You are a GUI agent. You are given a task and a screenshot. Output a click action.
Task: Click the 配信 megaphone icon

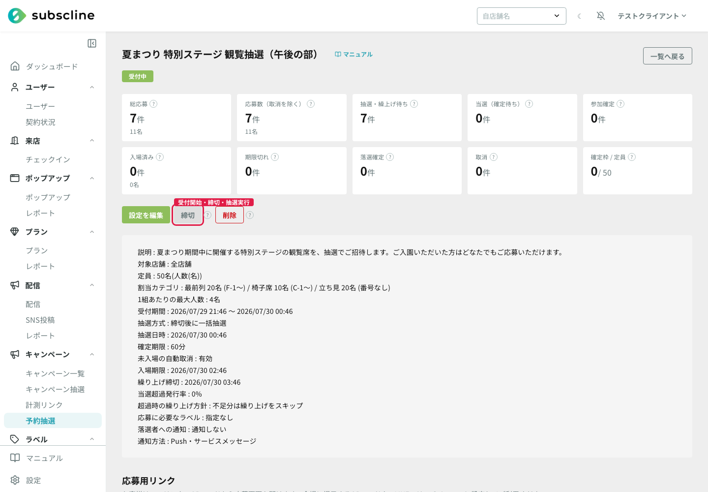15,285
